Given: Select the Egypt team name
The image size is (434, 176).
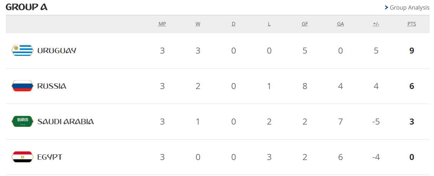Looking at the screenshot, I should point(50,157).
